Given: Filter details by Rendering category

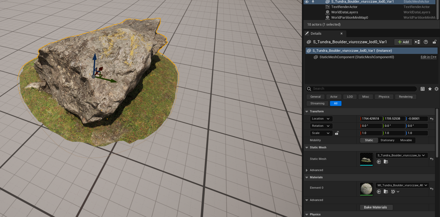Looking at the screenshot, I should coord(405,97).
